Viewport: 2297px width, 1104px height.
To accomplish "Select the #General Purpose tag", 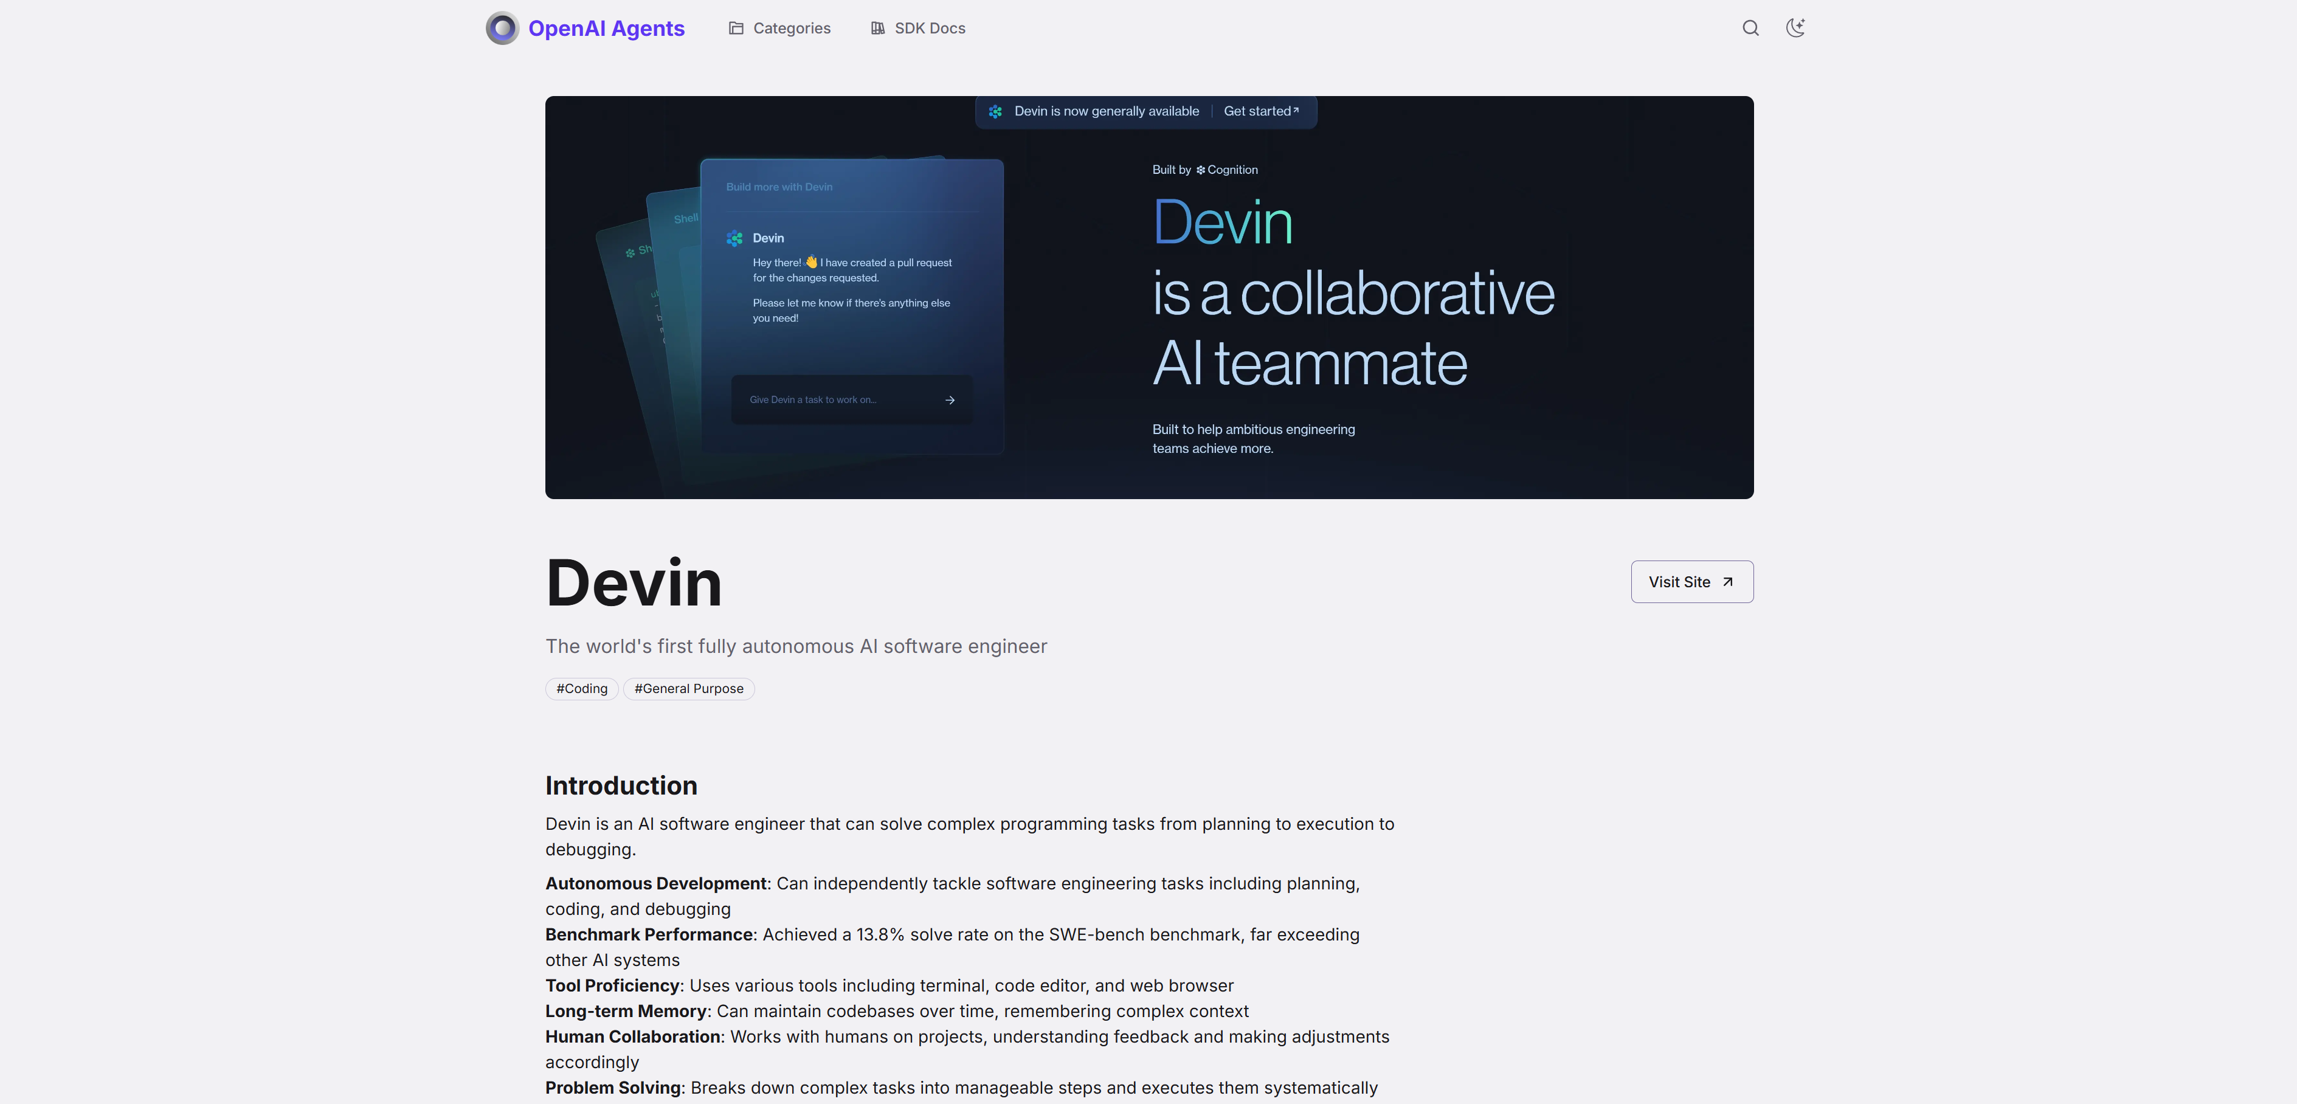I will 688,688.
